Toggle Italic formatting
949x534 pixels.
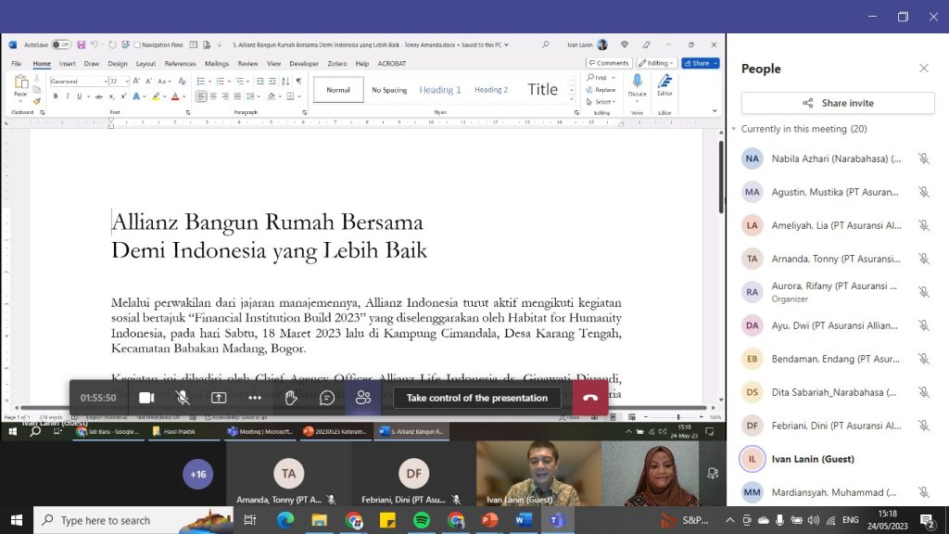[x=67, y=96]
